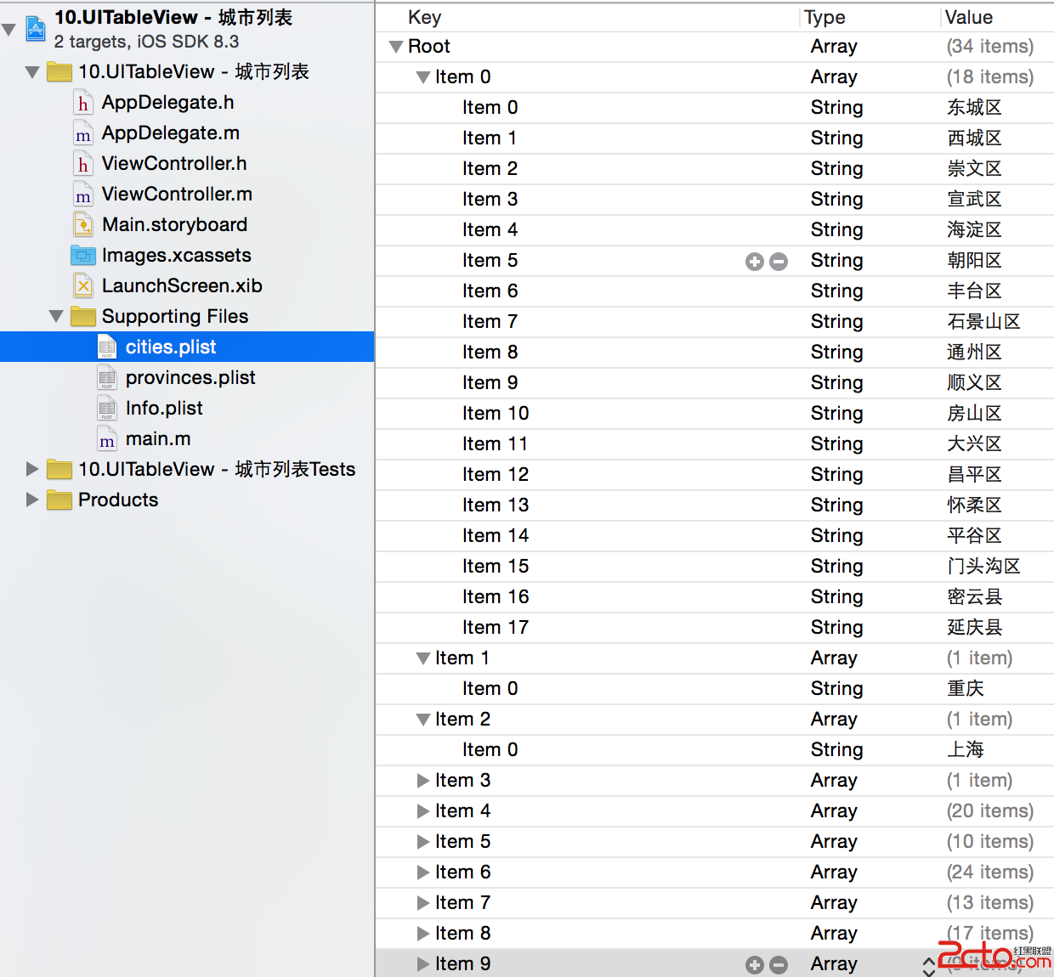1054x977 pixels.
Task: Click the Item 12 key for 昌平区
Action: (x=496, y=475)
